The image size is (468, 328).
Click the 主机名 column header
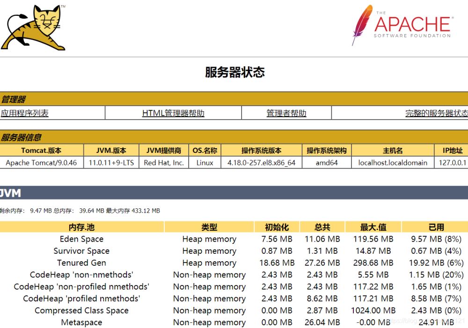tap(393, 150)
